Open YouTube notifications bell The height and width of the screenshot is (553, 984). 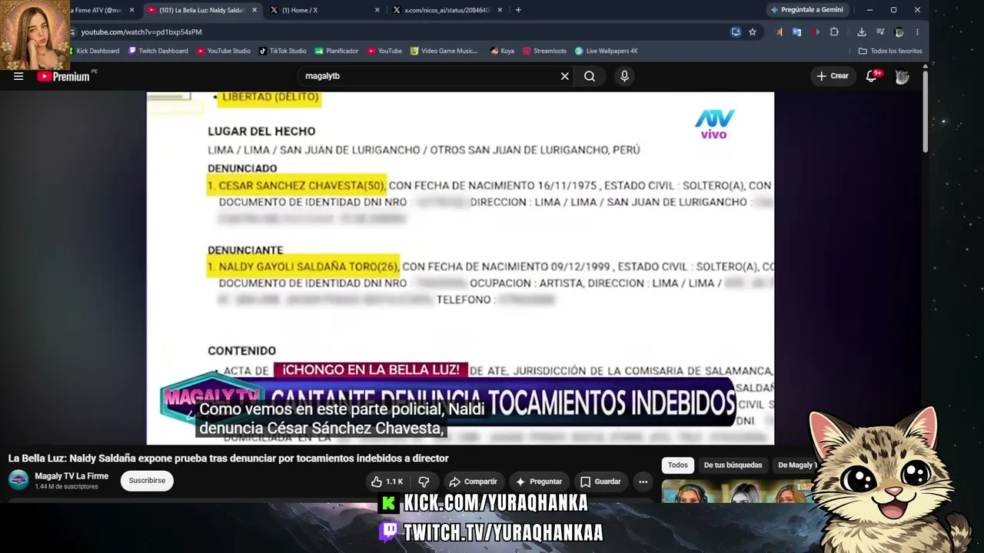872,76
